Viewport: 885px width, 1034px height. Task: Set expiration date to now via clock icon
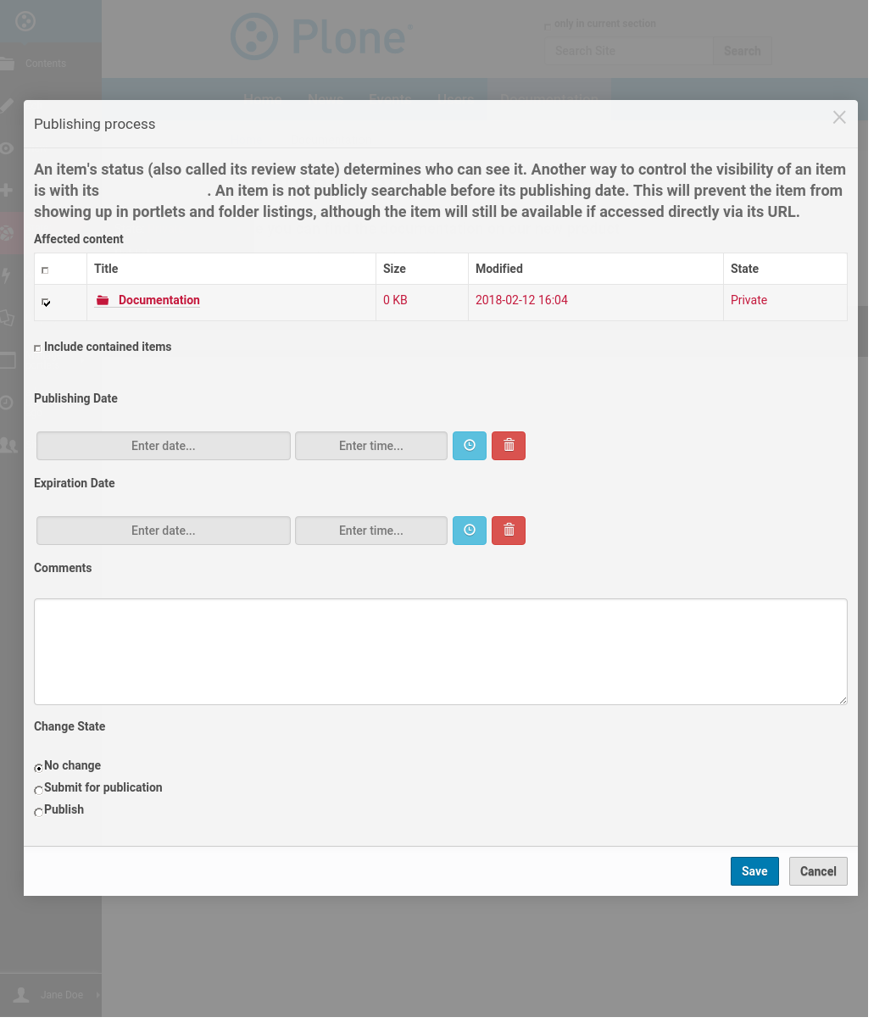point(469,531)
